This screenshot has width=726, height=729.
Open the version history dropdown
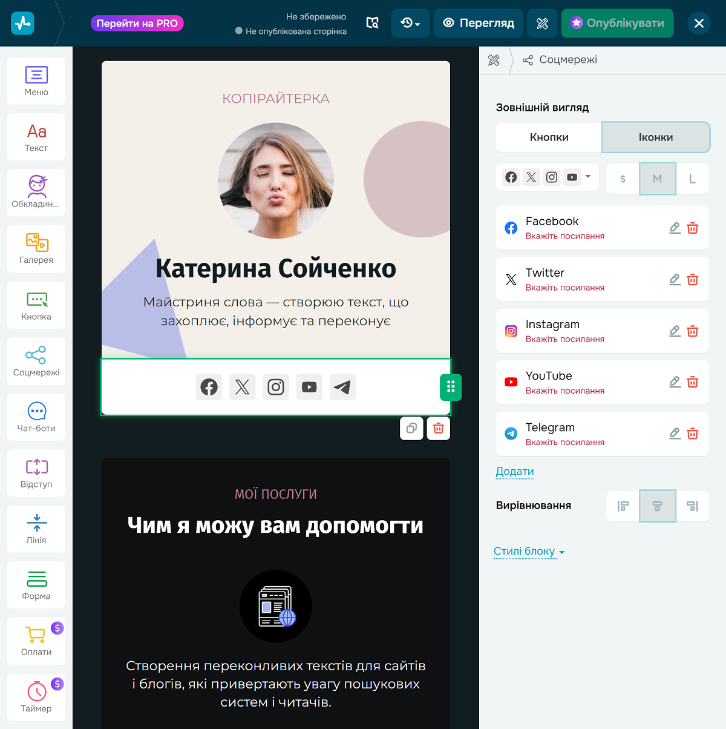click(x=410, y=23)
